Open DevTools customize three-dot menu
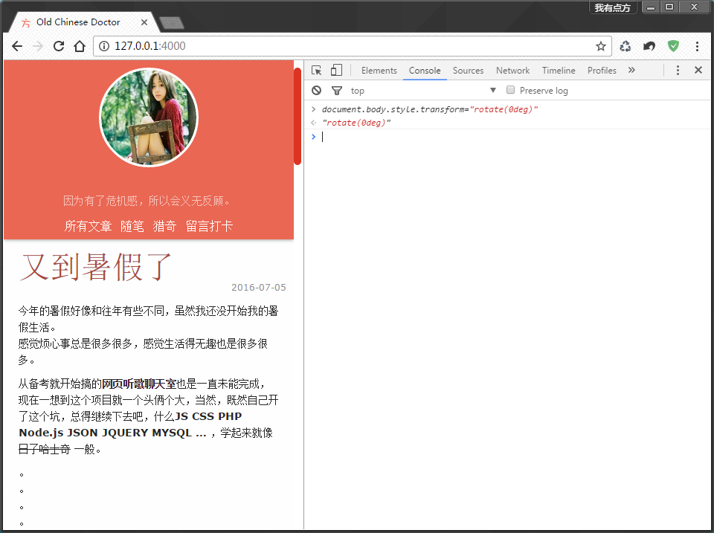The width and height of the screenshot is (714, 533). pyautogui.click(x=678, y=71)
